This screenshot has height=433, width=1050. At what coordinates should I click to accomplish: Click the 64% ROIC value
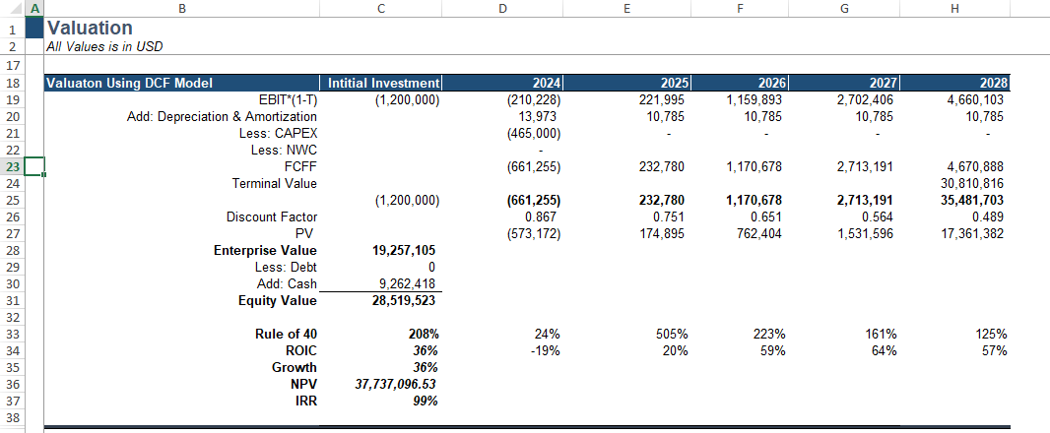point(885,350)
